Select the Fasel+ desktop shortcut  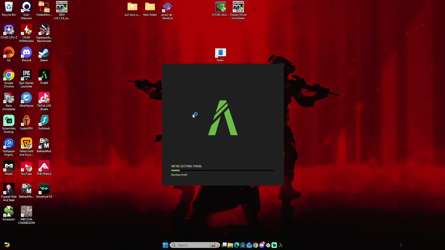[220, 55]
